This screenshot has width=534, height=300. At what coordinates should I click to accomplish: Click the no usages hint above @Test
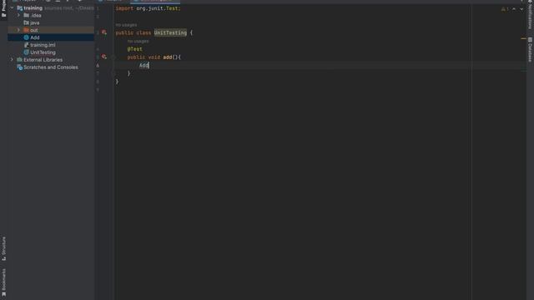pos(138,41)
